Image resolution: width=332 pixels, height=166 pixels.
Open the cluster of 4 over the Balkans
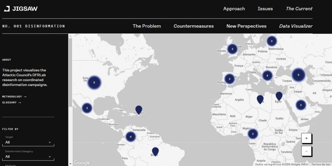pos(267,76)
